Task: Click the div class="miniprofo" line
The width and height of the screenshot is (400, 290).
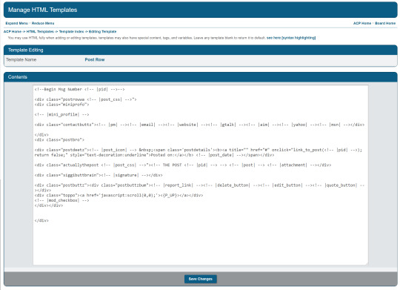Action: [62, 105]
